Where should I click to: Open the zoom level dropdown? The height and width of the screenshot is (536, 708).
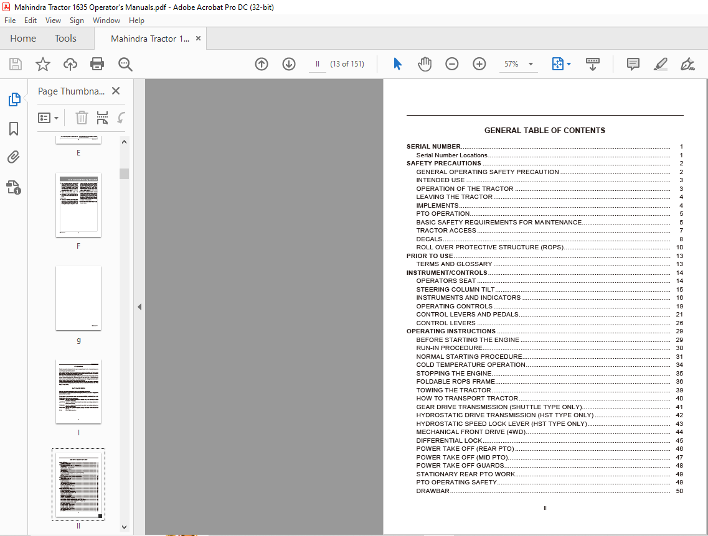[531, 64]
